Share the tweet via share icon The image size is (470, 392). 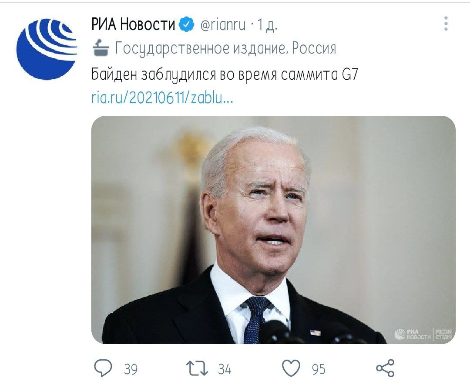(386, 368)
